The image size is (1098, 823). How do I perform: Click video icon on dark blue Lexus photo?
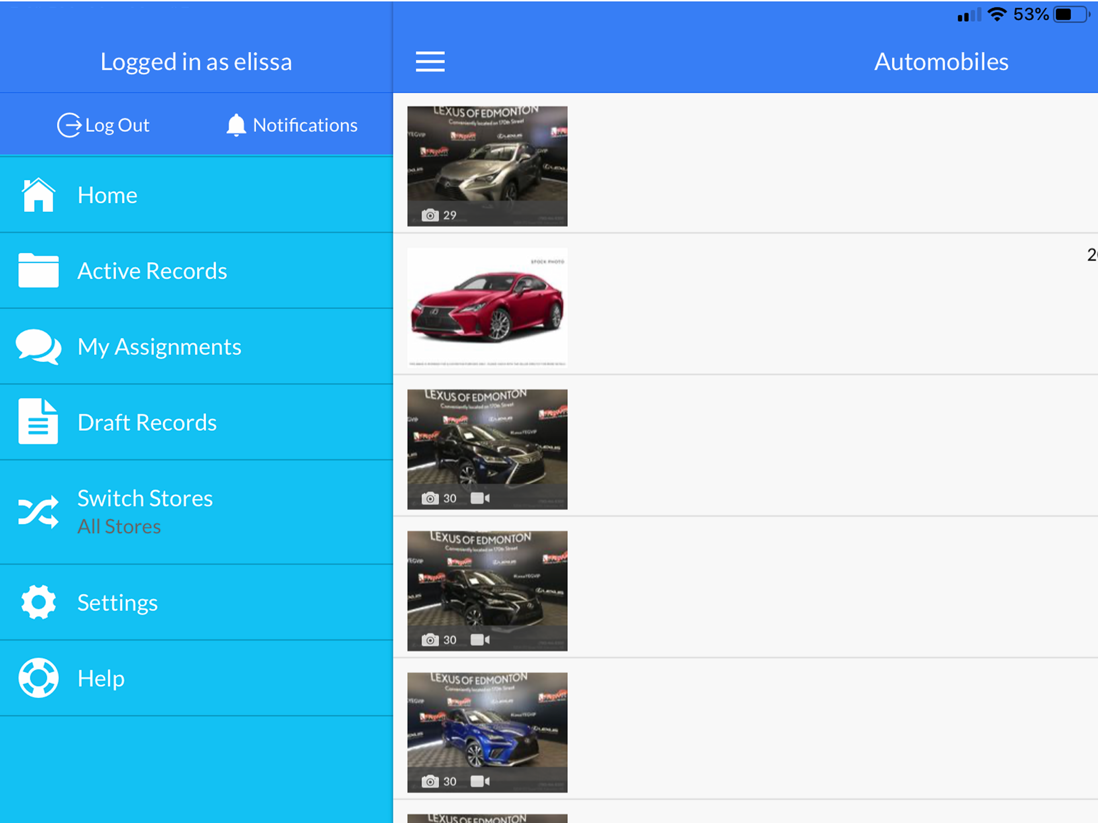tap(480, 498)
